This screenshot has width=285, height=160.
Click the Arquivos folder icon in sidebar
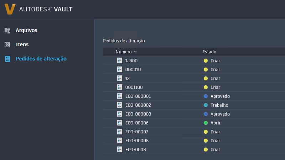point(7,31)
